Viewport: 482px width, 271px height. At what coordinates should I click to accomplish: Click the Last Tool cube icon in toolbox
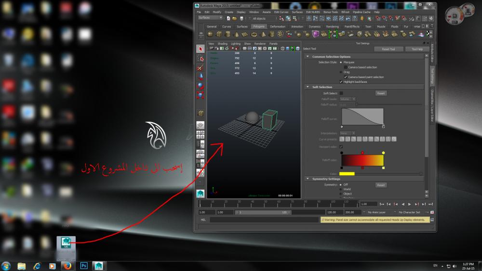coord(201,113)
